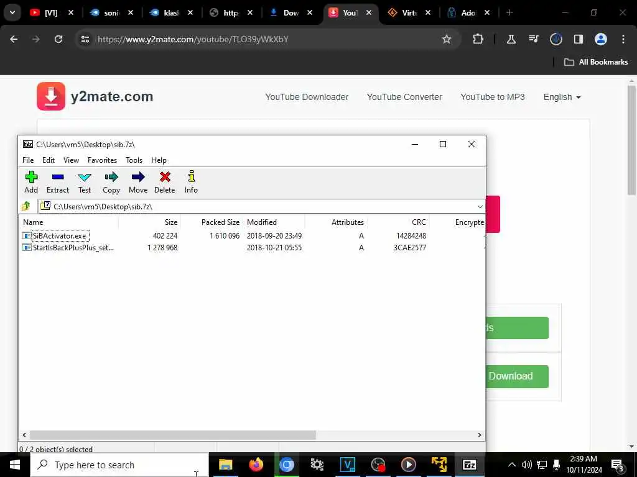Viewport: 637px width, 477px height.
Task: Show hidden system tray icons
Action: (x=511, y=465)
